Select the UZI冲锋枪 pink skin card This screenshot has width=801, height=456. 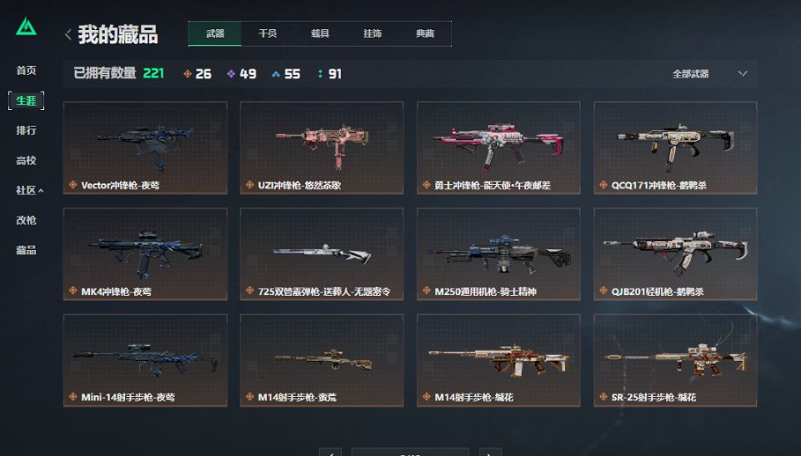click(322, 147)
